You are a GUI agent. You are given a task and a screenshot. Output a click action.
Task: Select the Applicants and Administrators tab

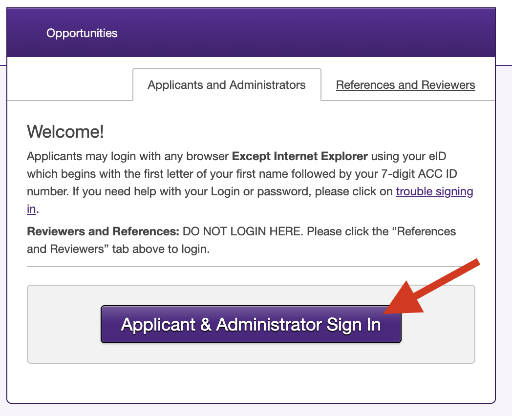click(227, 85)
